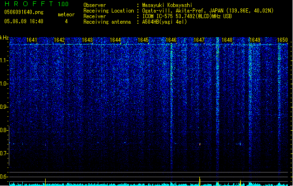Click the 0.6 frequency axis label
293x186 pixels.
coord(4,177)
